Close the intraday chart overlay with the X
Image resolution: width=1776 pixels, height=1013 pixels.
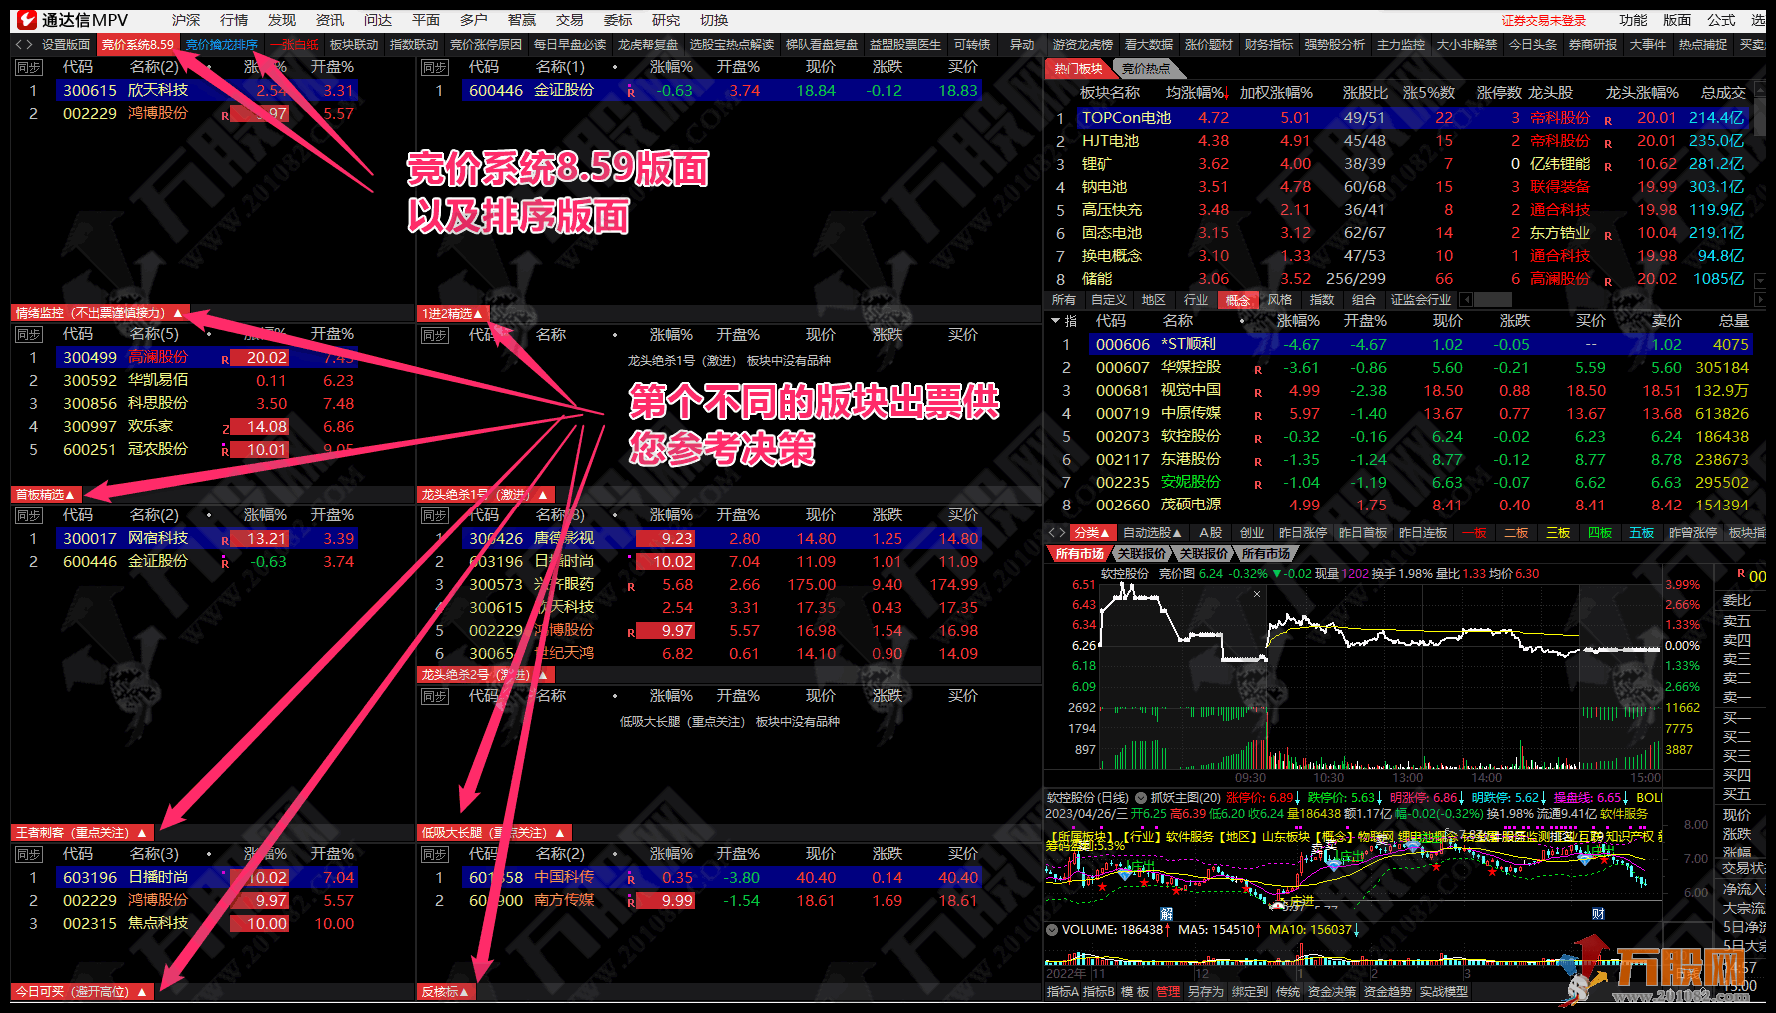tap(1257, 594)
